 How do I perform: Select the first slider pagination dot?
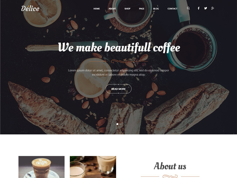pyautogui.click(x=117, y=124)
